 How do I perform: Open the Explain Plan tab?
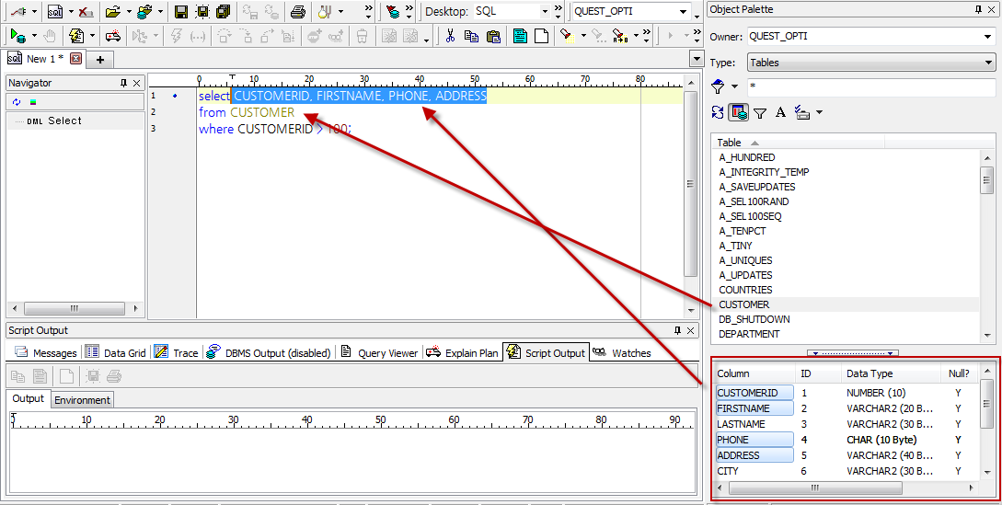pyautogui.click(x=466, y=352)
